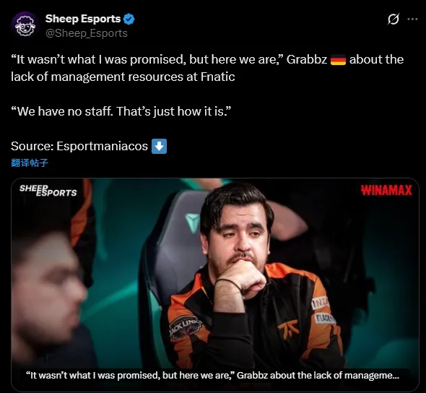Click the gaming chair logo emblem

pos(194,223)
